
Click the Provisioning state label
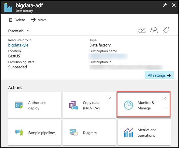[21, 62]
